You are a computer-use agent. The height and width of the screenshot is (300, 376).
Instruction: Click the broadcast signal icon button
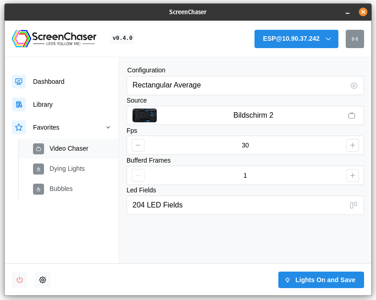(354, 39)
